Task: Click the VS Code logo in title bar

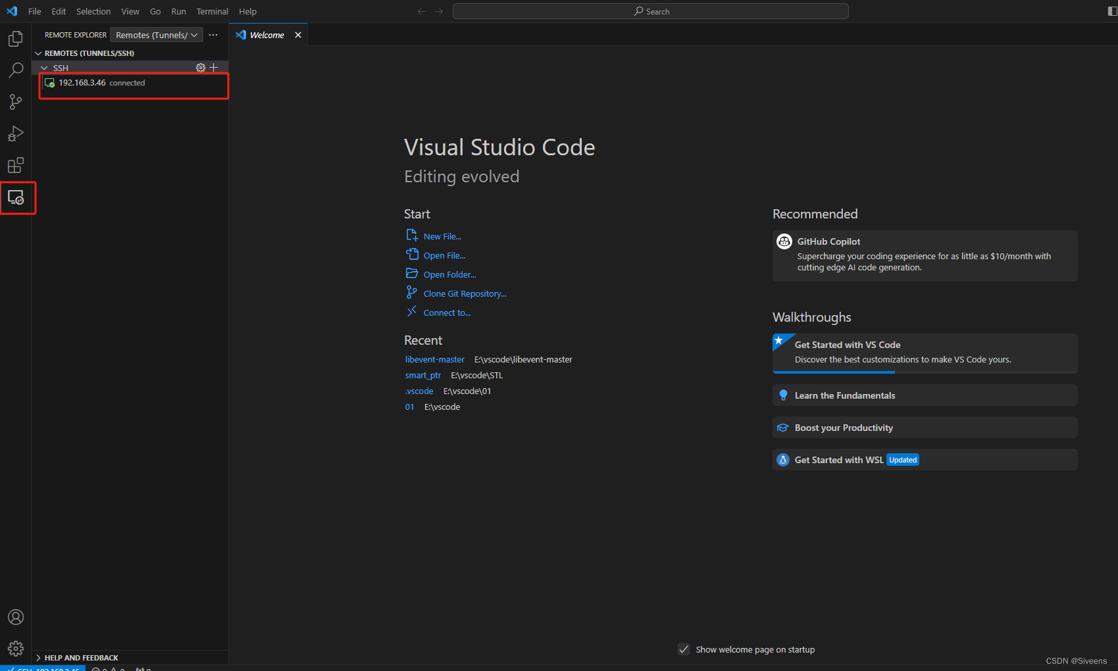Action: pos(12,11)
